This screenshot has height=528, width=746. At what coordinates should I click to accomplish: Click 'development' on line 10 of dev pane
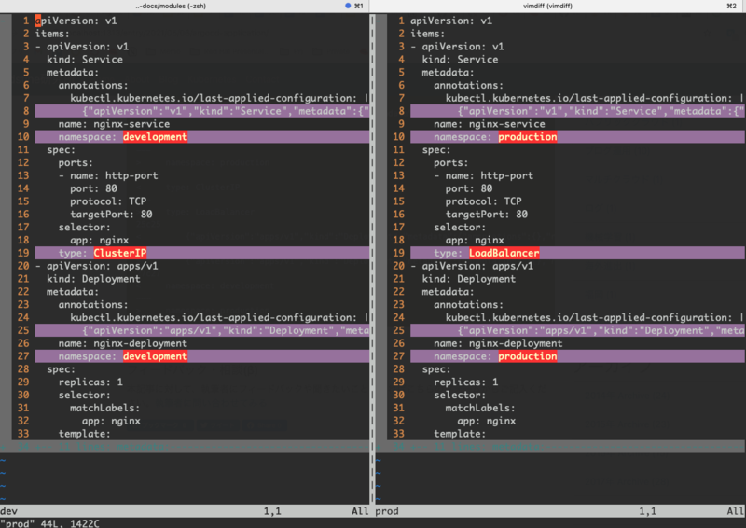point(155,137)
